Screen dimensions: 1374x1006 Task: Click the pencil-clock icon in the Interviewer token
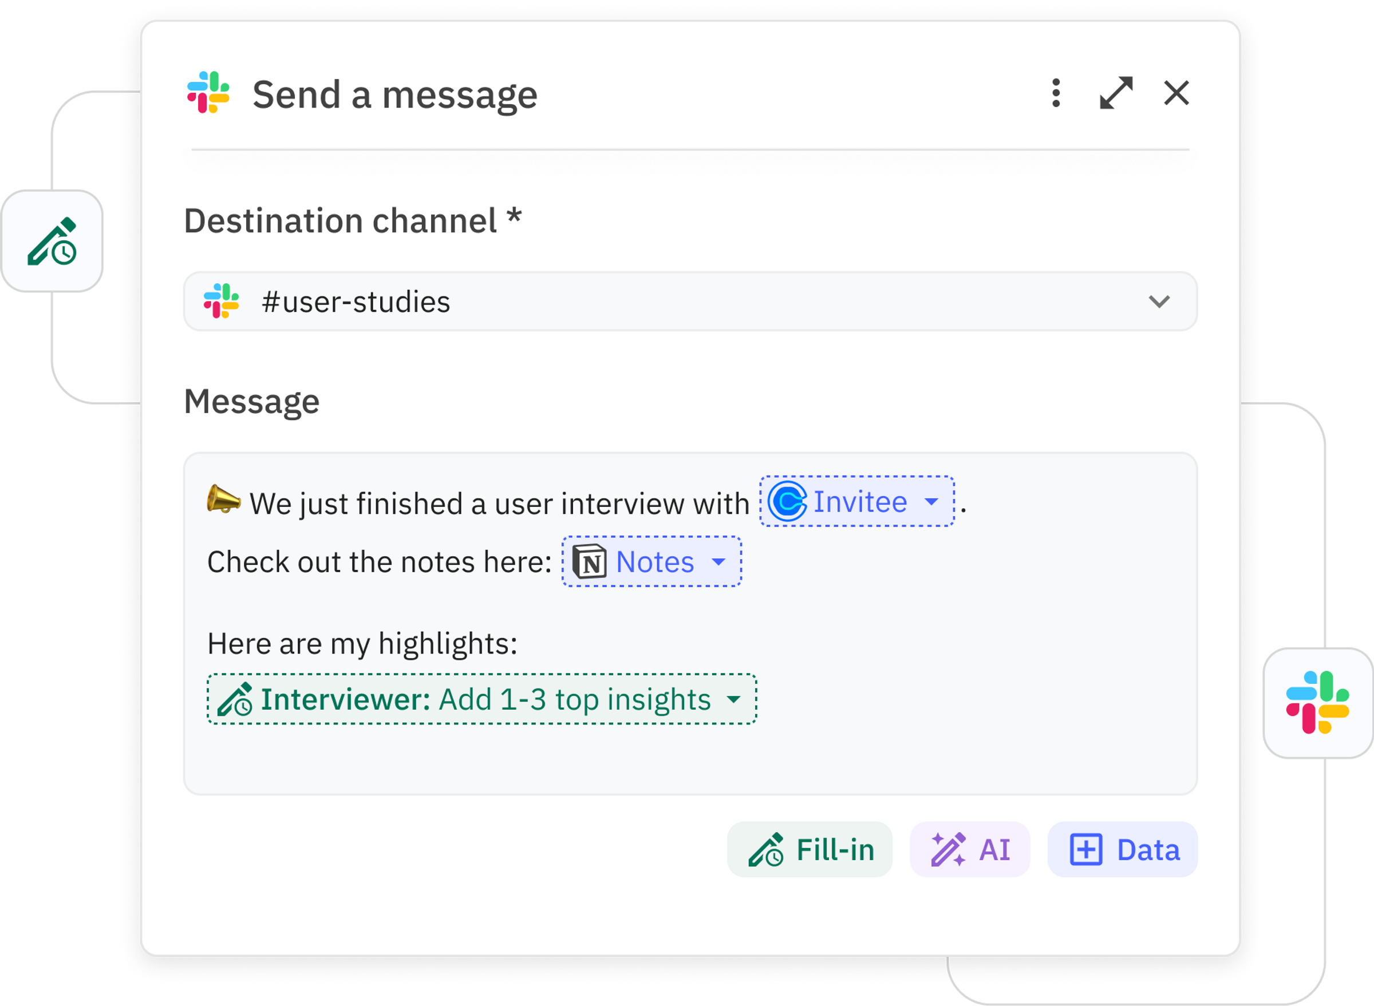point(235,699)
